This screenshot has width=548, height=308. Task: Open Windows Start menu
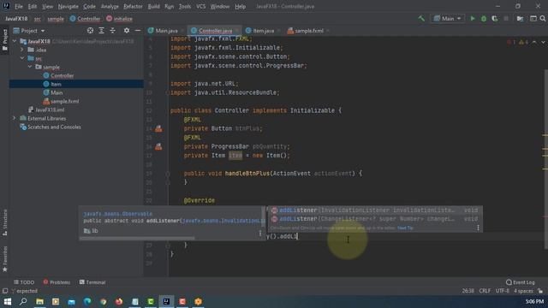point(8,301)
